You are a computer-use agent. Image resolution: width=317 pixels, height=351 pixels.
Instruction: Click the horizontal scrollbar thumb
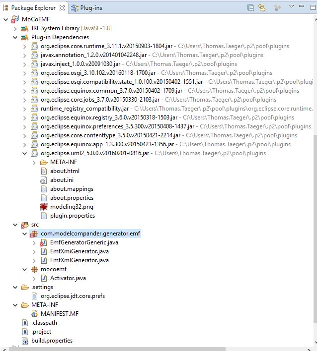tap(117, 349)
